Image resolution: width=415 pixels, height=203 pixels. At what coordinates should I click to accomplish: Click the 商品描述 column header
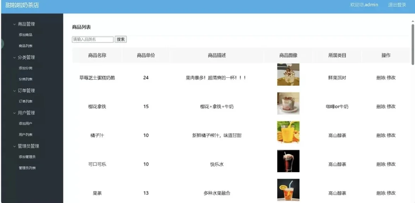[x=217, y=55]
